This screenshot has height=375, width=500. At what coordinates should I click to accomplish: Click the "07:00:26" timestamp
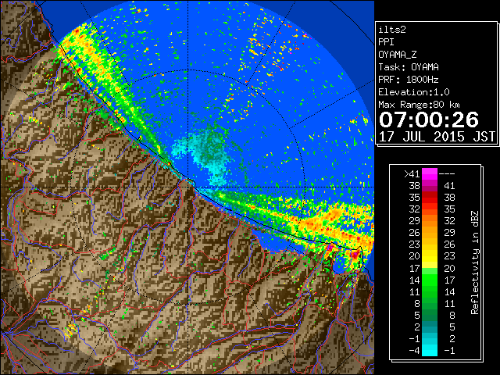tap(429, 120)
